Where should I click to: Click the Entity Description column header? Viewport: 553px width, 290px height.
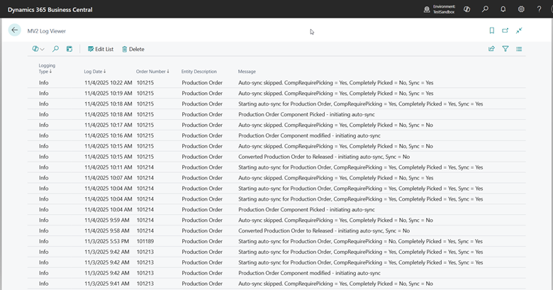[x=199, y=72]
